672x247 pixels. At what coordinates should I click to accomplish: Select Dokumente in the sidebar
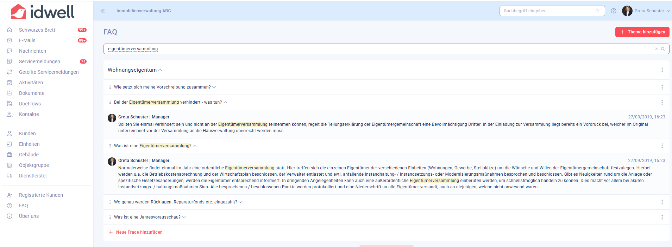(x=32, y=93)
